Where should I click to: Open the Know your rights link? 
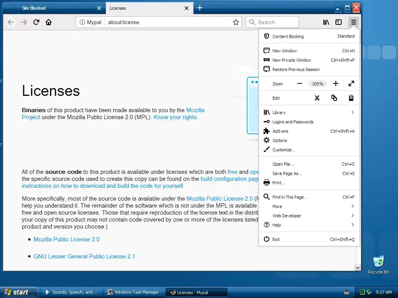[175, 117]
